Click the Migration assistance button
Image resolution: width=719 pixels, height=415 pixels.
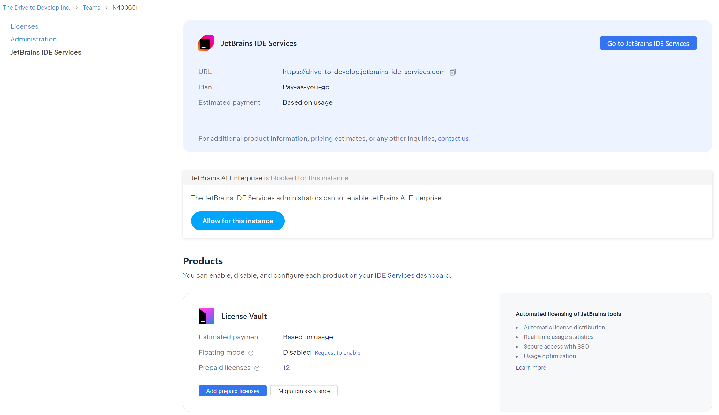pos(304,390)
